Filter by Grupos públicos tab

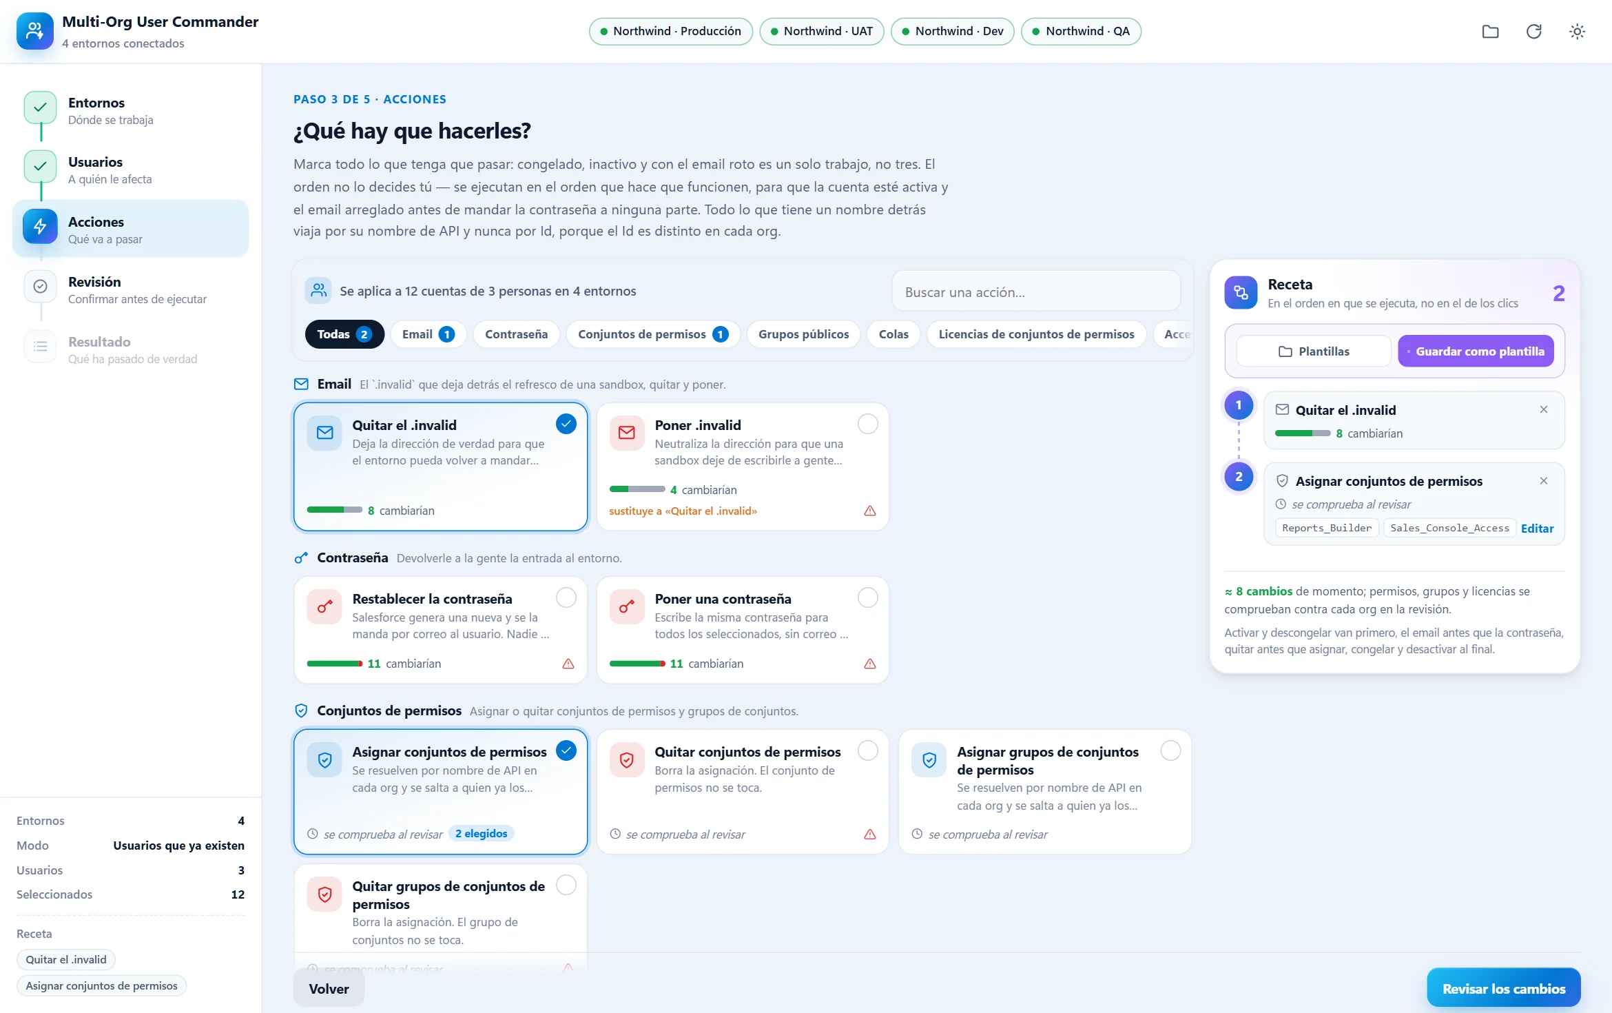click(803, 334)
